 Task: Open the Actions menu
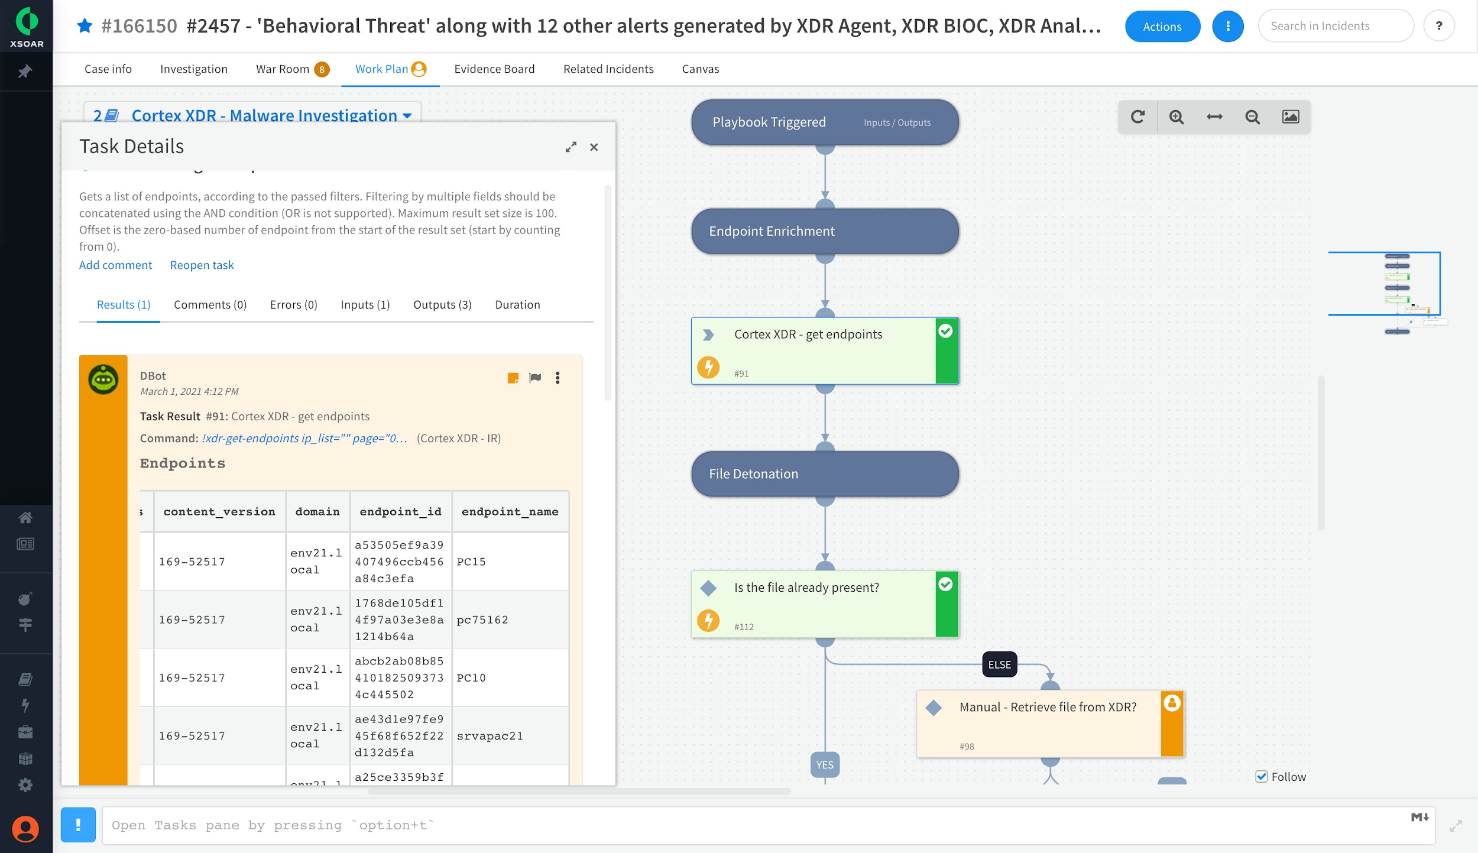[1162, 26]
